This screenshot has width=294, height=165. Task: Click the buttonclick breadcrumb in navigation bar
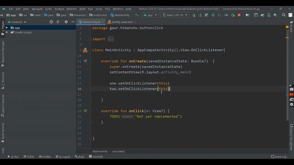(98, 15)
